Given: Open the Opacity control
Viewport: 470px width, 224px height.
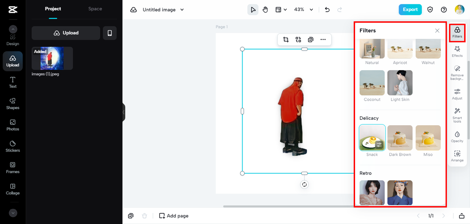Looking at the screenshot, I should pyautogui.click(x=457, y=137).
